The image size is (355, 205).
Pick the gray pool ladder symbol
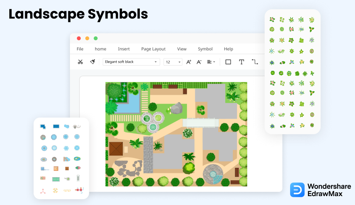(x=78, y=178)
